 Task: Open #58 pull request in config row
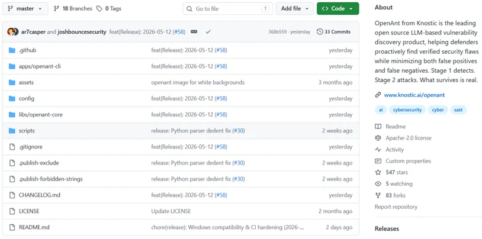221,99
